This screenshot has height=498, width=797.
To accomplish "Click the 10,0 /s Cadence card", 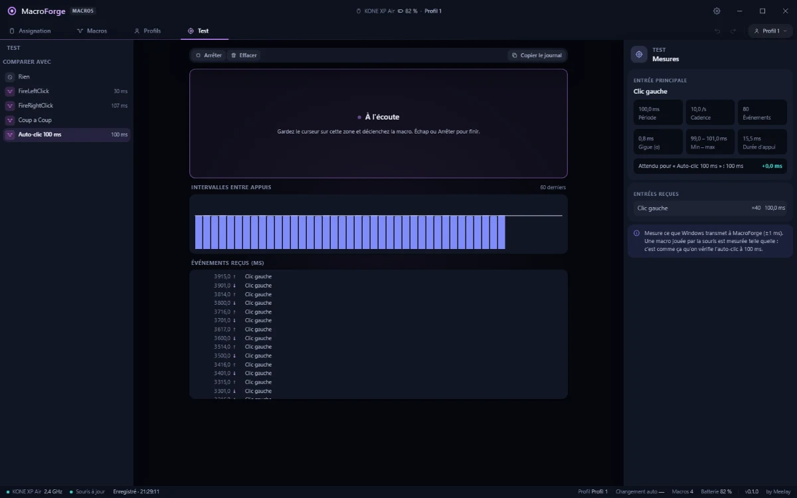I will [710, 112].
